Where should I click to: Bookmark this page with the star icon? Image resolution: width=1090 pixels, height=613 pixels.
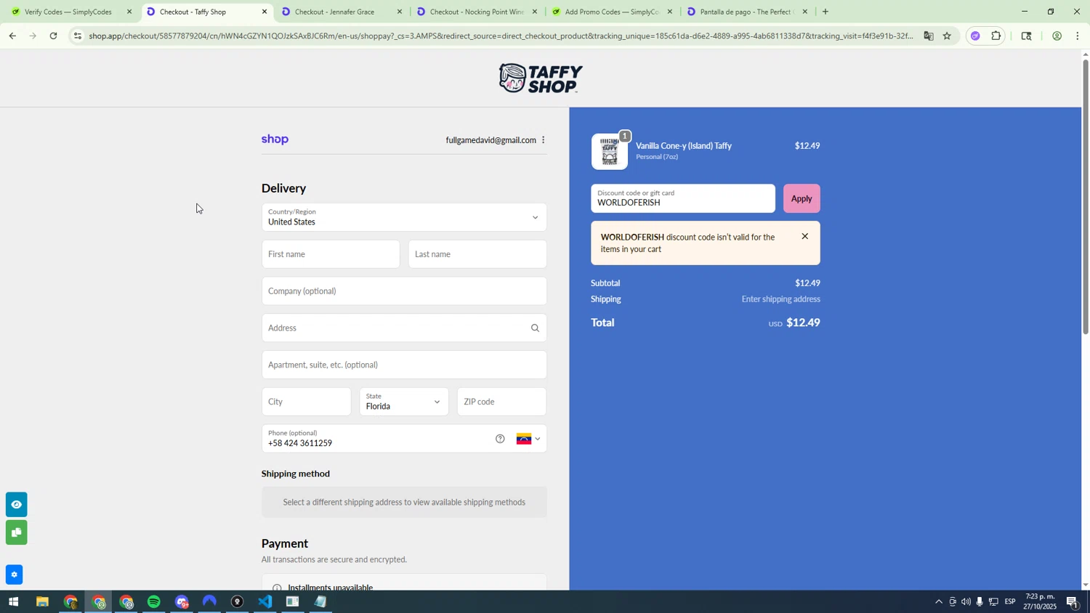[x=947, y=36]
